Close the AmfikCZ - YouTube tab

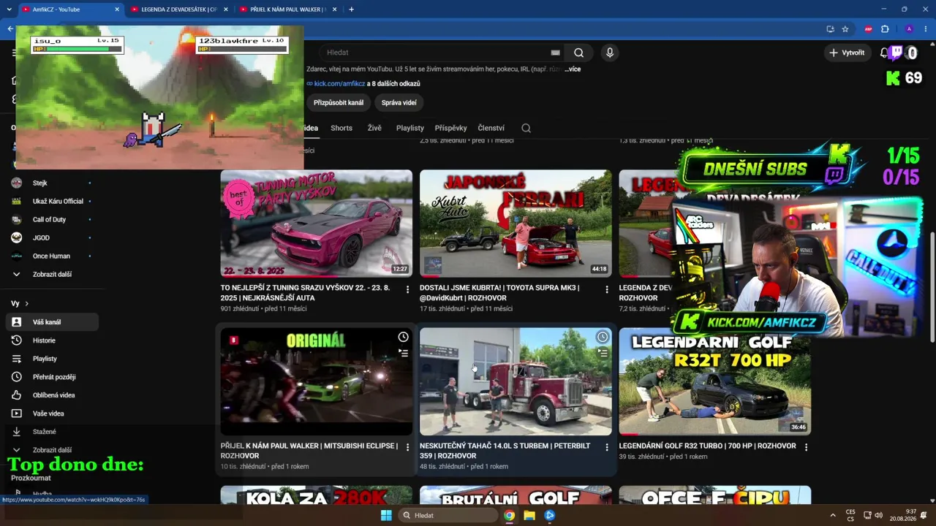coord(117,9)
